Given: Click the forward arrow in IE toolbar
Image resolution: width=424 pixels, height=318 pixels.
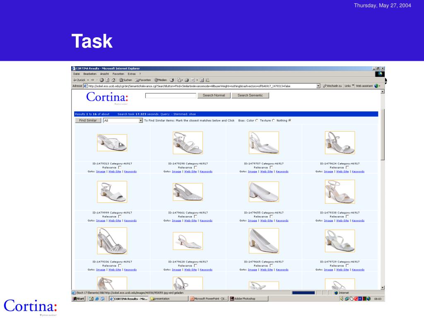Looking at the screenshot, I should [92, 80].
